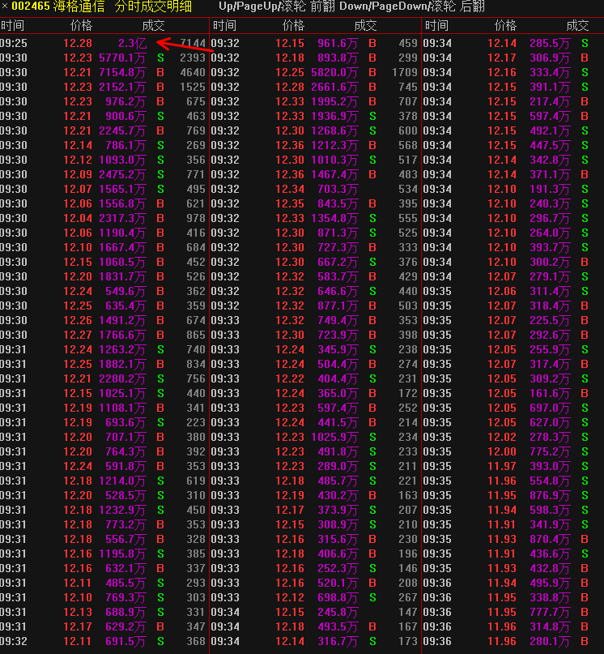Click the 1831.7万 amount cell
This screenshot has width=604, height=654.
(122, 277)
